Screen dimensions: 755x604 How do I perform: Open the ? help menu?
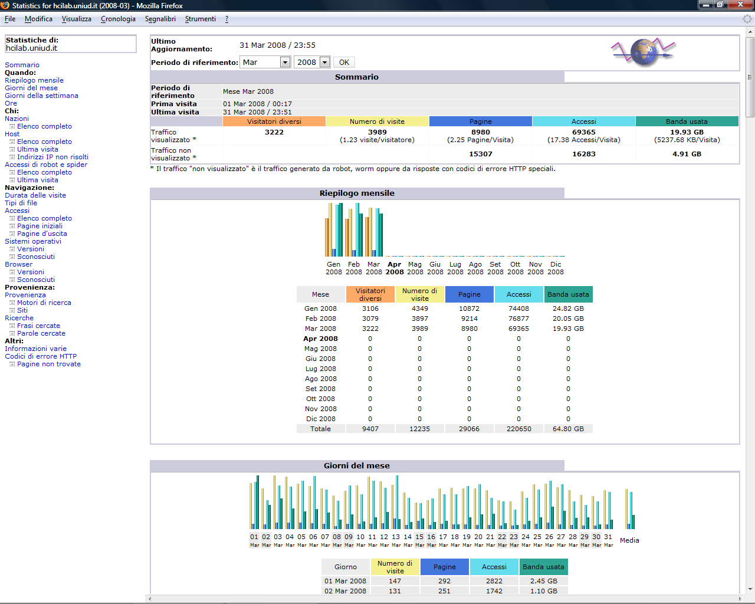(x=226, y=19)
